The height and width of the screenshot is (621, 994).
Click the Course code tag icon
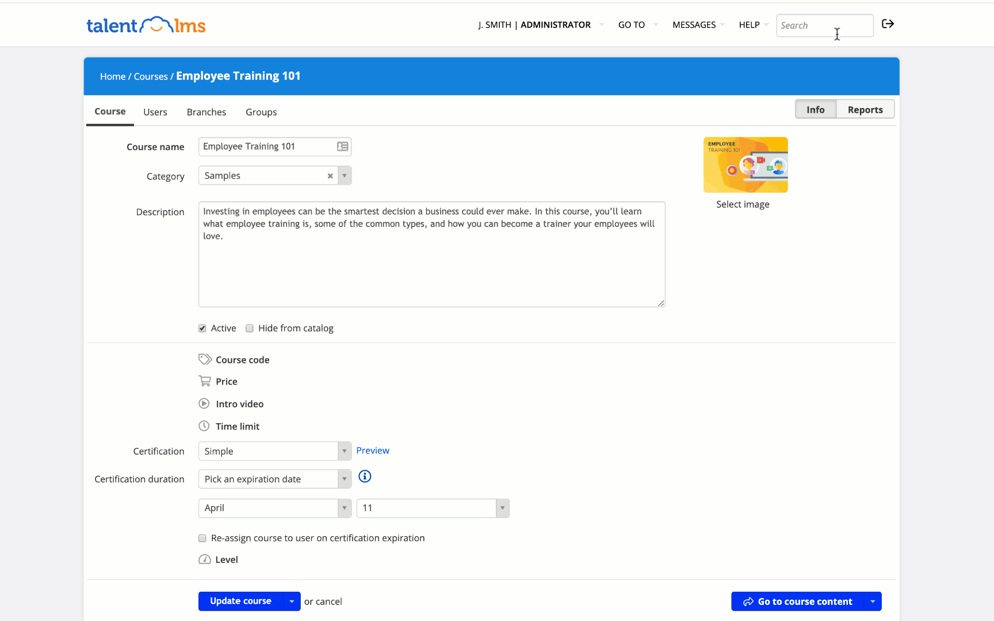pos(205,359)
